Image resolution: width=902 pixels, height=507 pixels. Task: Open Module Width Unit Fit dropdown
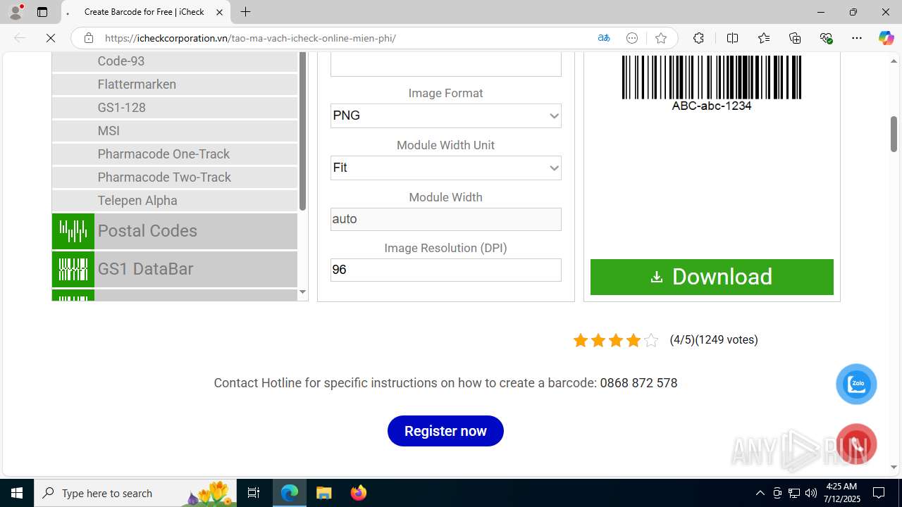click(x=446, y=168)
